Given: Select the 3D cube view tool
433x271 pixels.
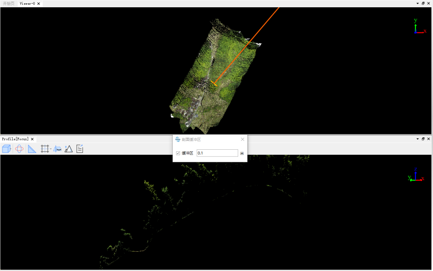Looking at the screenshot, I should (x=6, y=149).
